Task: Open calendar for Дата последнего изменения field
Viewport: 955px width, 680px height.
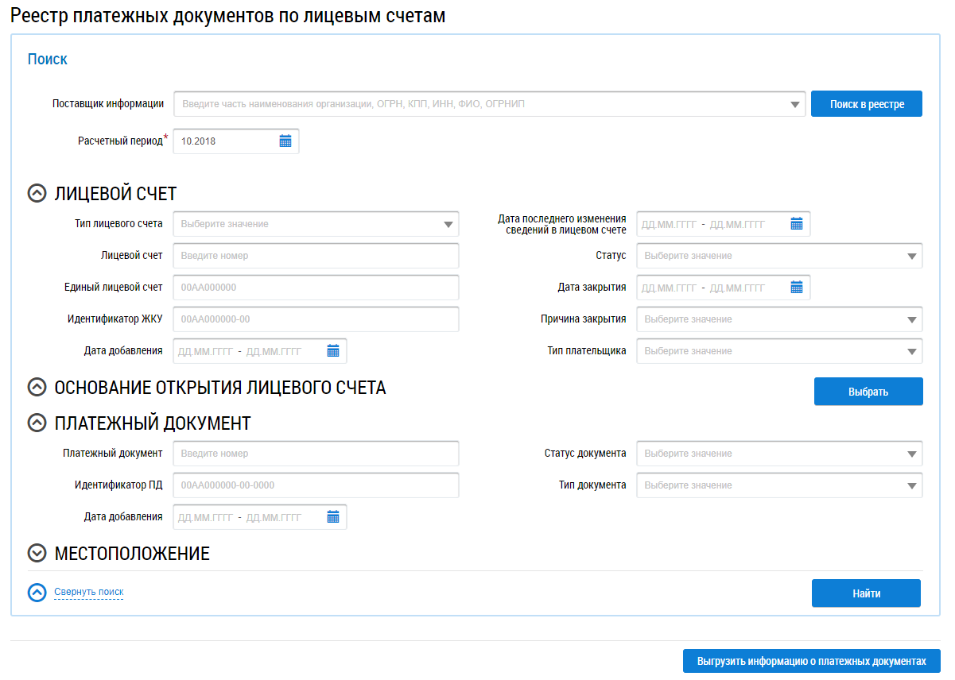Action: click(x=796, y=224)
